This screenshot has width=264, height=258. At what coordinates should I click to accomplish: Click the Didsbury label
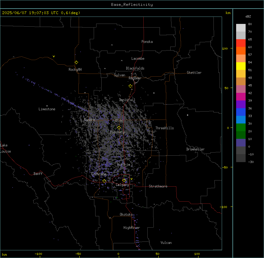click(x=117, y=132)
